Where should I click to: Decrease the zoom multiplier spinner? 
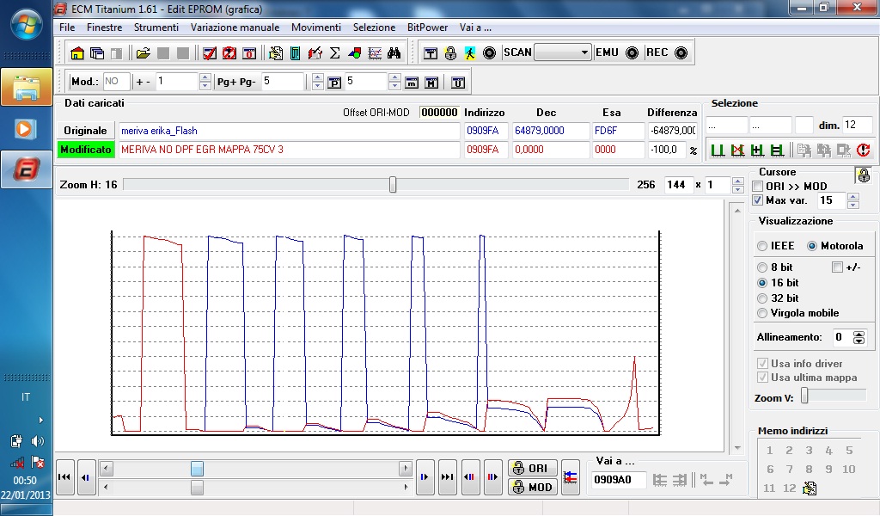pos(738,189)
